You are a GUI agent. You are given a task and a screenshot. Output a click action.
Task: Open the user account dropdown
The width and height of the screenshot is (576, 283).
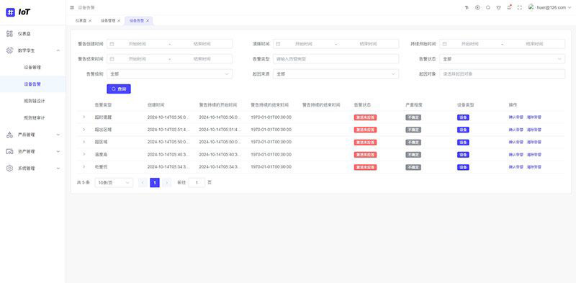[550, 7]
